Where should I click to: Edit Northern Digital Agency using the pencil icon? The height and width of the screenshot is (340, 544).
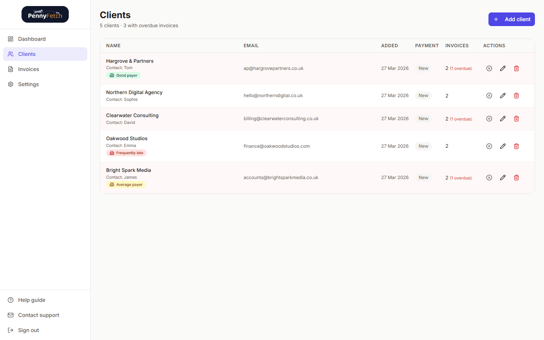coord(502,95)
